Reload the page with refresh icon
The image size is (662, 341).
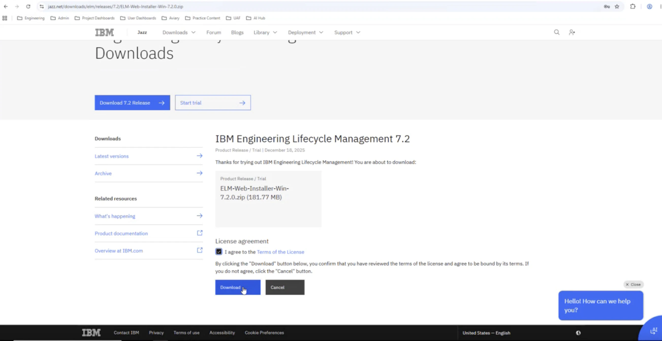pos(28,6)
